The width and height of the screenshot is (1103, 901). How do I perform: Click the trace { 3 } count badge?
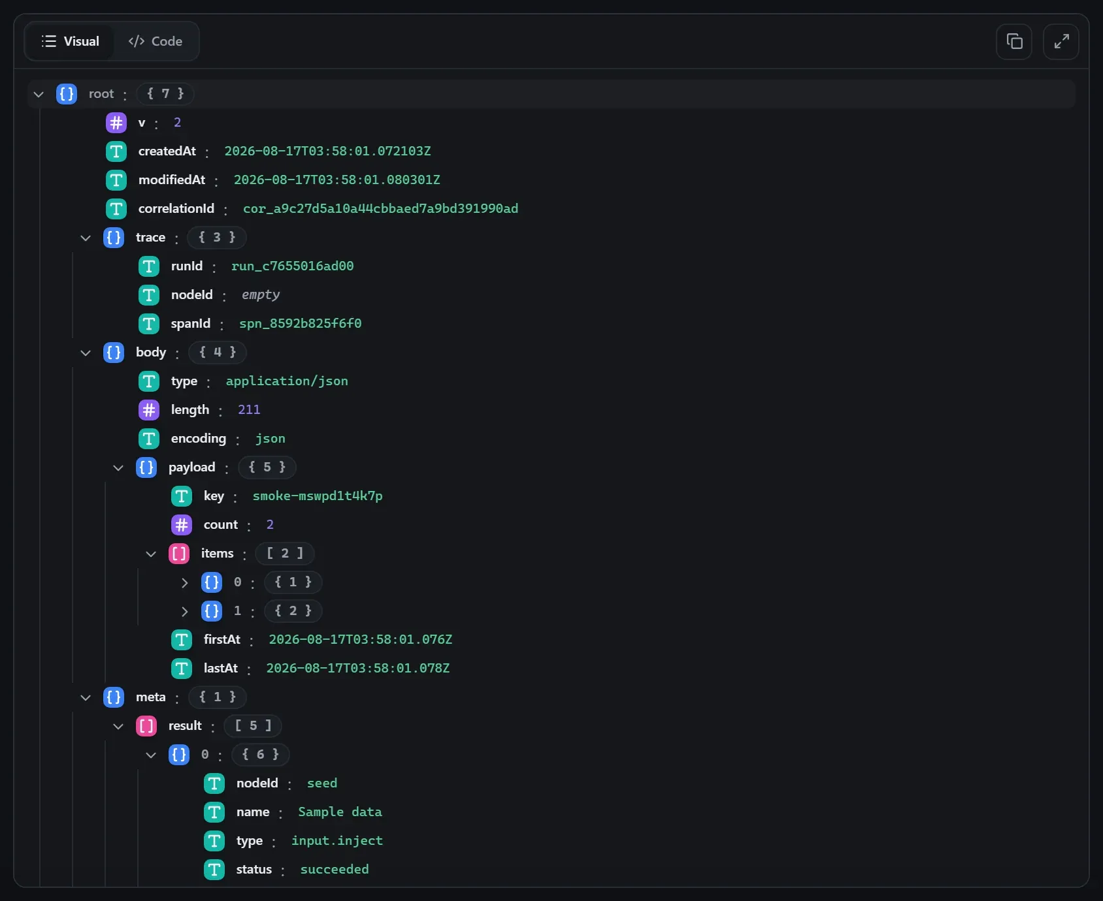coord(217,238)
